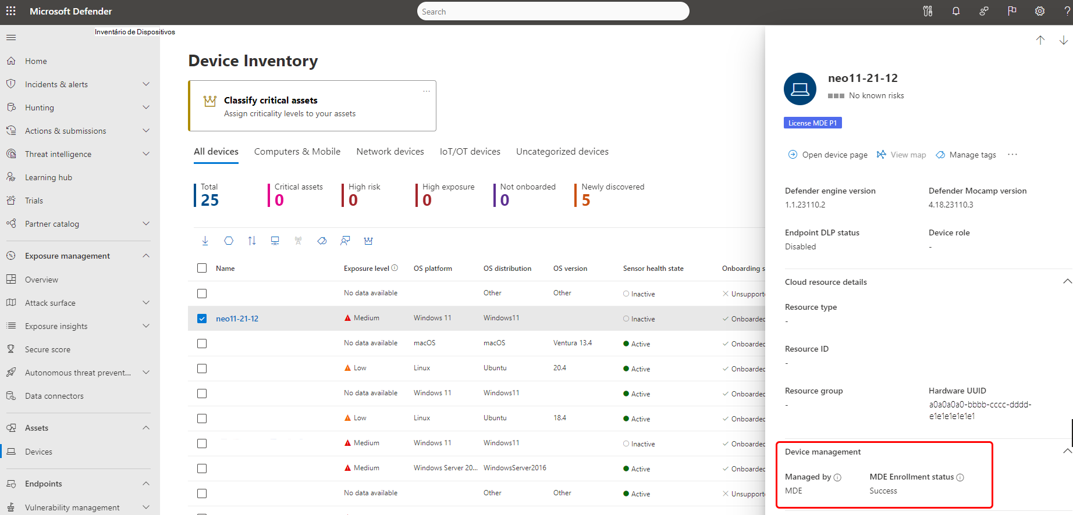This screenshot has width=1073, height=515.
Task: Check the macOS Ventura row checkbox
Action: click(x=202, y=344)
